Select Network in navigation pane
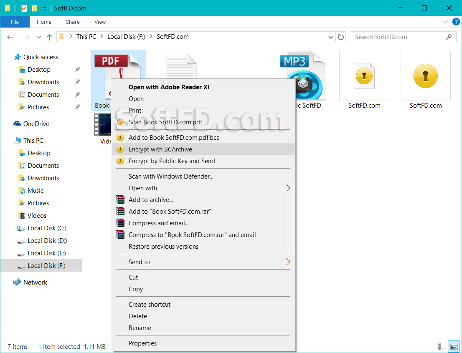Viewport: 462px width, 353px height. click(35, 282)
